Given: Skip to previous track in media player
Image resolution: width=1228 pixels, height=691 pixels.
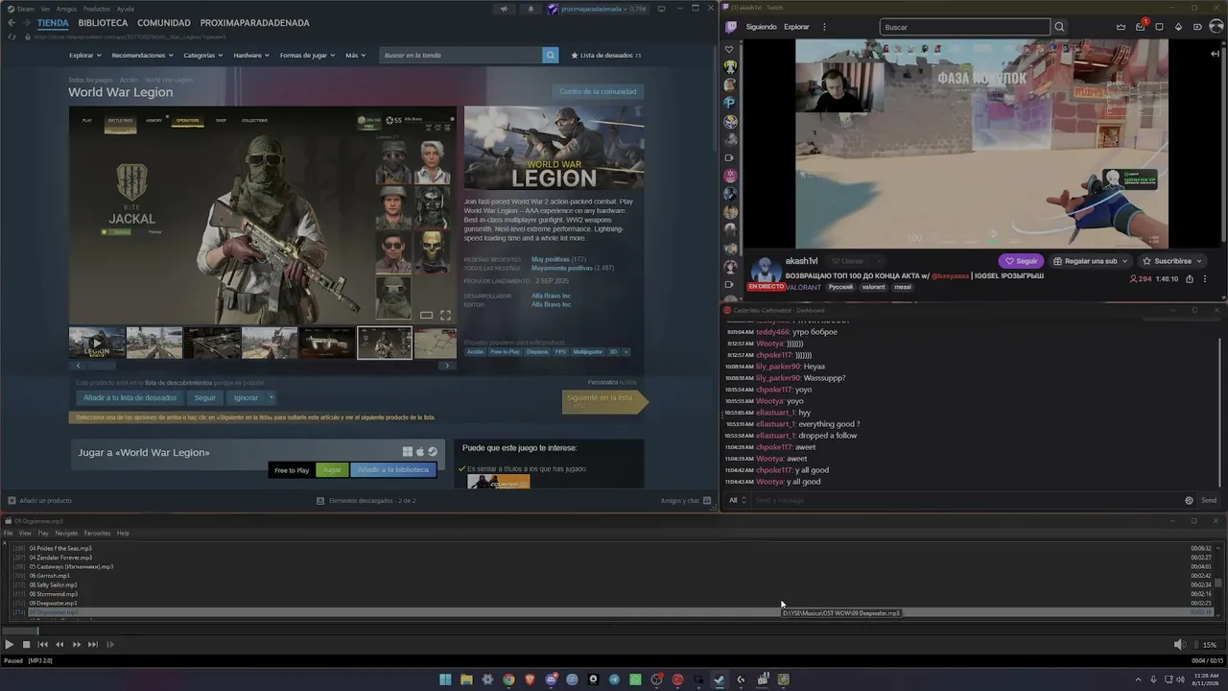Looking at the screenshot, I should coord(43,645).
